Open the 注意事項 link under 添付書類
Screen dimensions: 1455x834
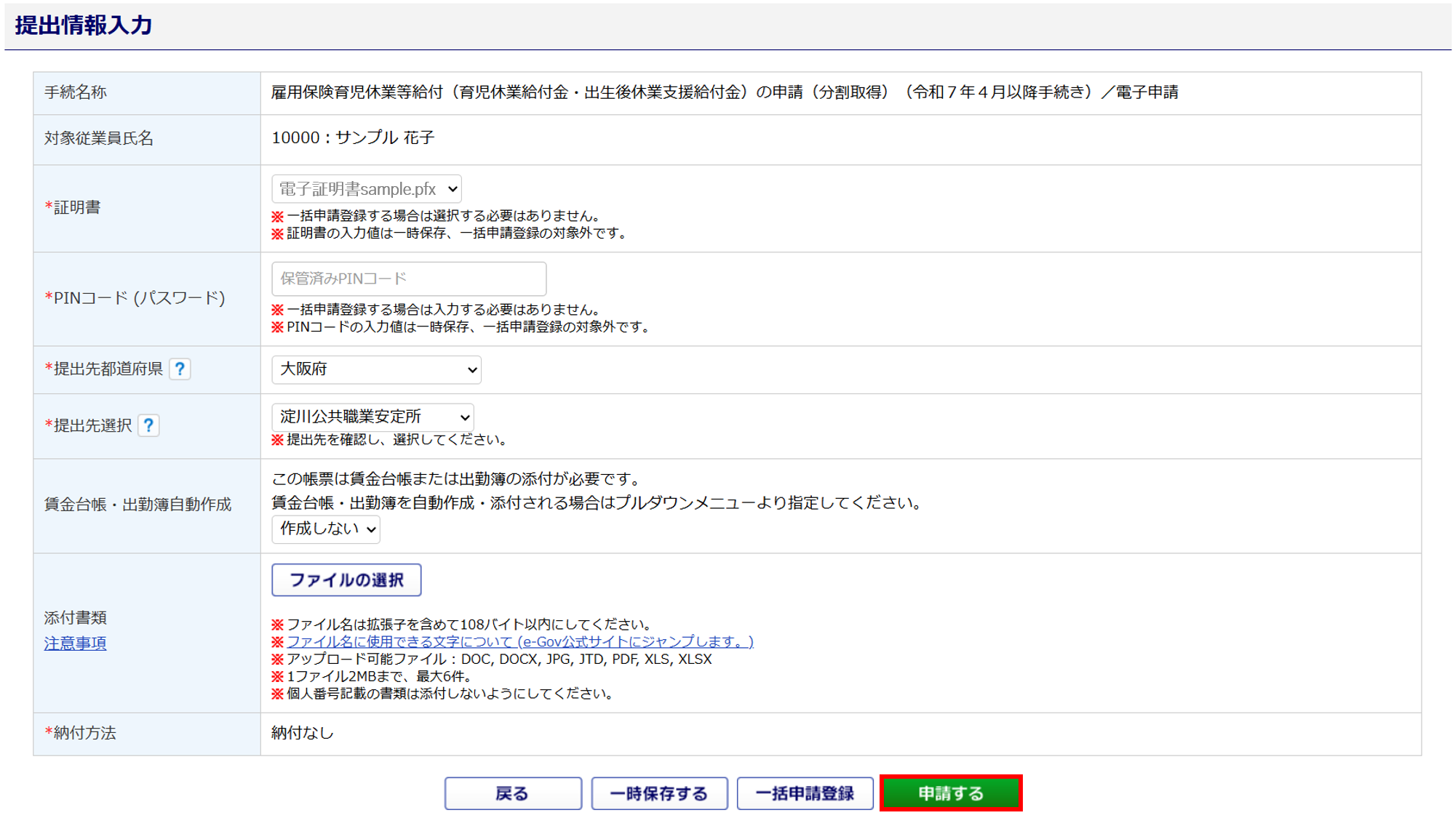pos(75,643)
